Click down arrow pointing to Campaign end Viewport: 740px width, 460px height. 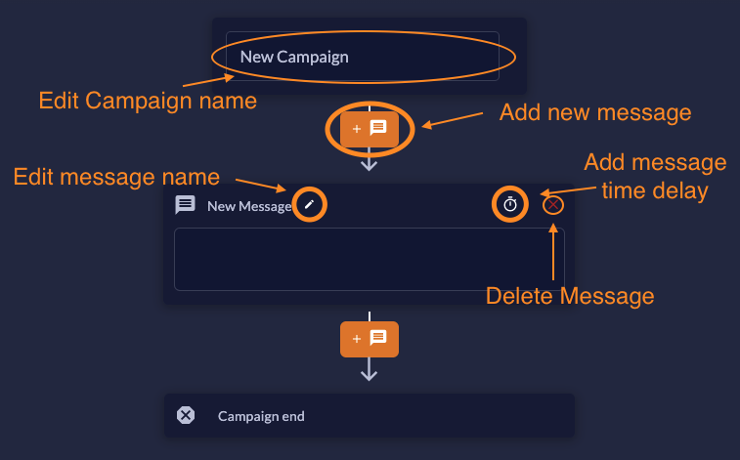[370, 369]
